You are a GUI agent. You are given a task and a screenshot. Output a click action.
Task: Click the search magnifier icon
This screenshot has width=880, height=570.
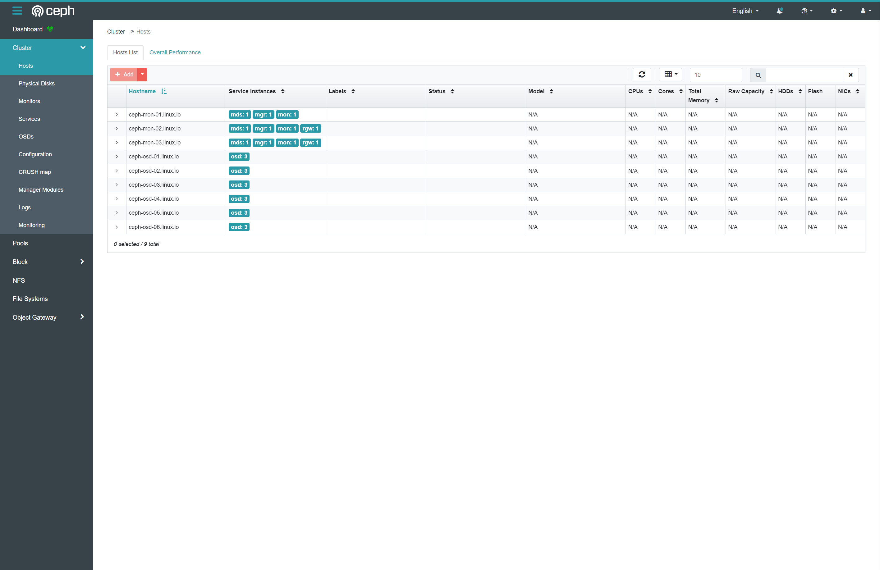[758, 75]
